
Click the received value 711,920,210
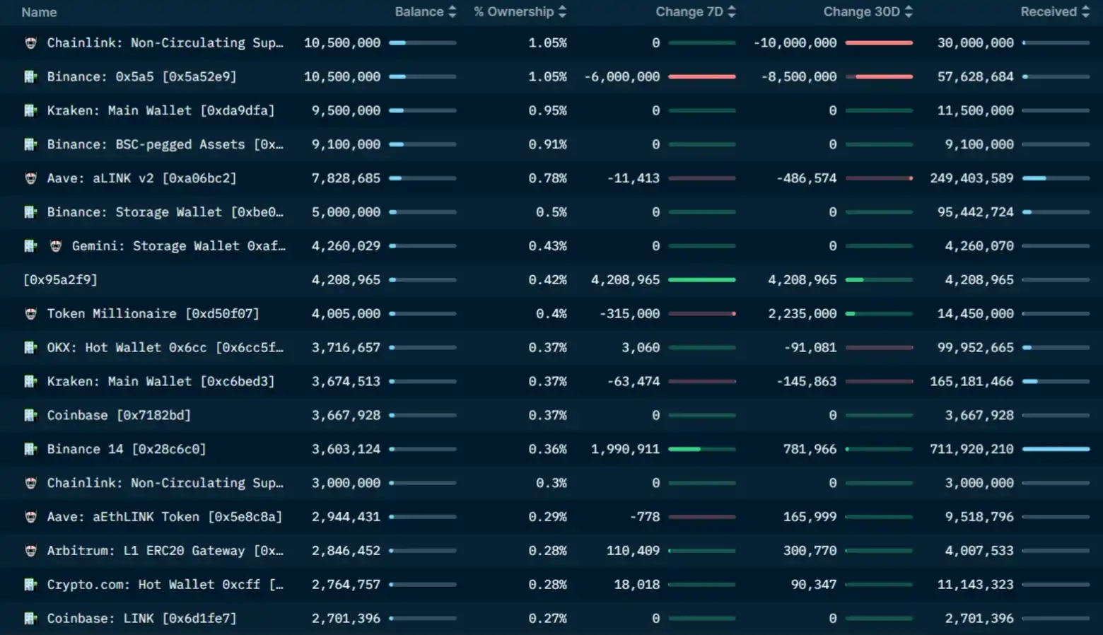(x=971, y=449)
